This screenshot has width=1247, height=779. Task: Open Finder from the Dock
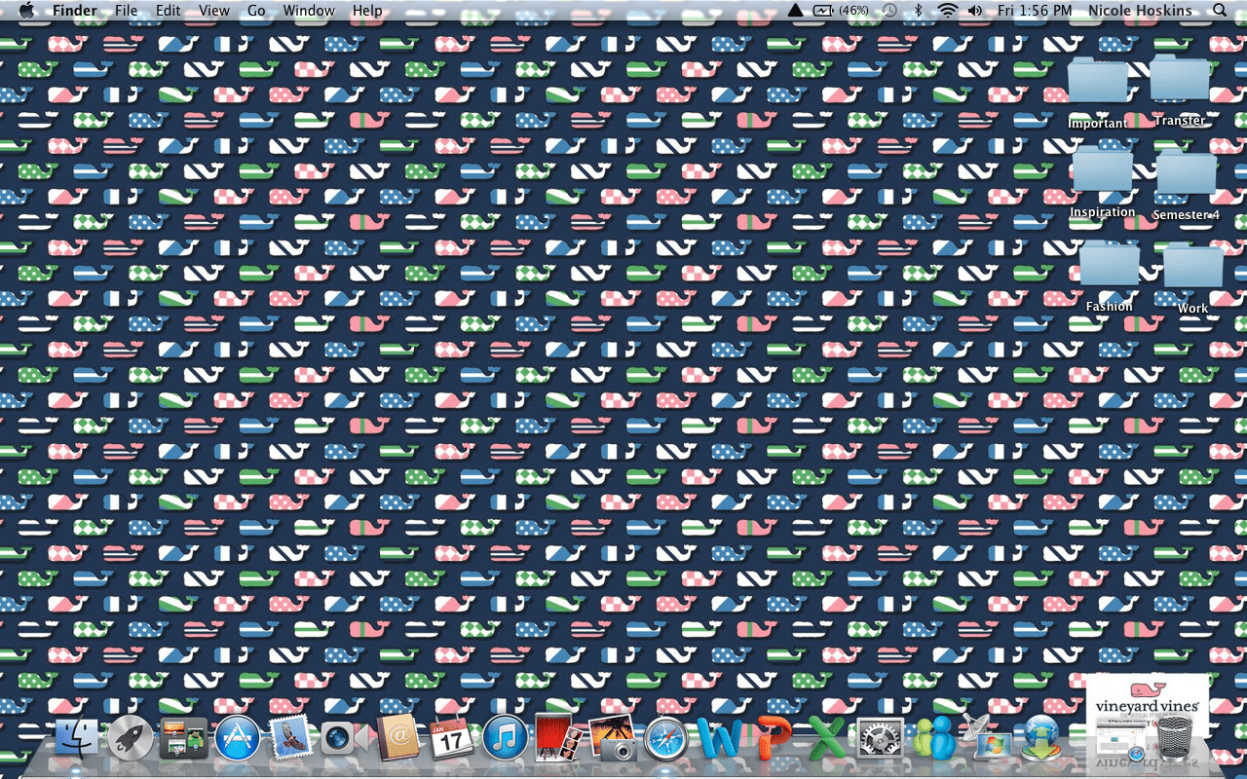click(x=77, y=738)
